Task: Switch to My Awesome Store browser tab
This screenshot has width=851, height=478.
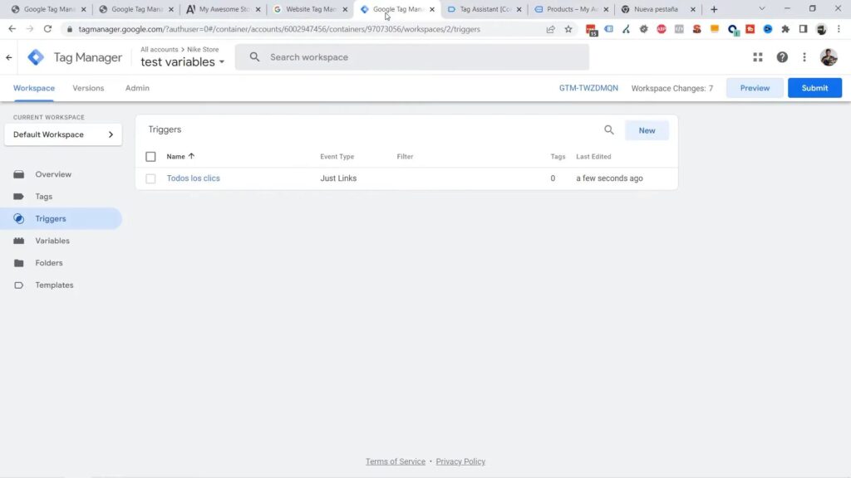Action: pyautogui.click(x=223, y=9)
